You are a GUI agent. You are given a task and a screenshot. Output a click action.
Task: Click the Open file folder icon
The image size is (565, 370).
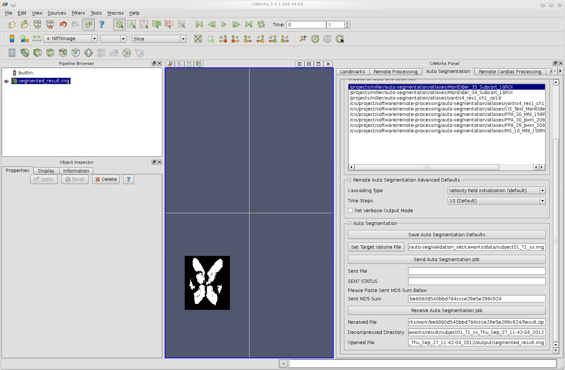pyautogui.click(x=12, y=25)
